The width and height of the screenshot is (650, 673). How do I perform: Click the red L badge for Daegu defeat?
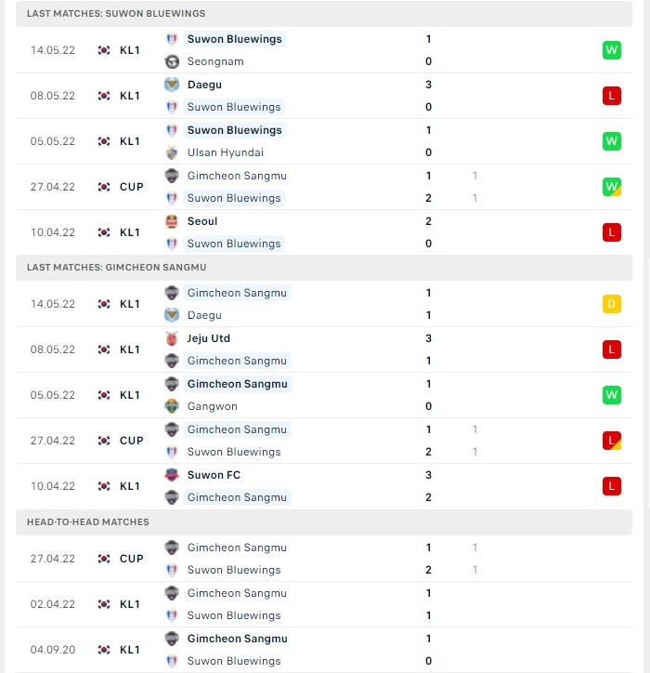(611, 96)
